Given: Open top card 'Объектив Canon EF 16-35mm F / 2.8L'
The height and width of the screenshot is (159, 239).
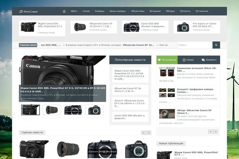Looking at the screenshot, I should tap(101, 25).
